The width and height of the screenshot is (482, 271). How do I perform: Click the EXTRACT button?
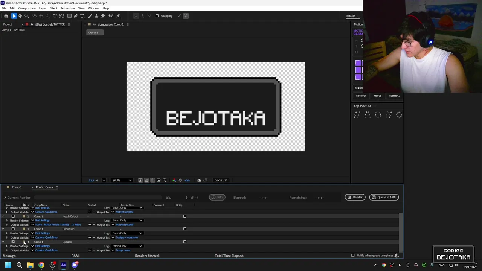pos(361,96)
